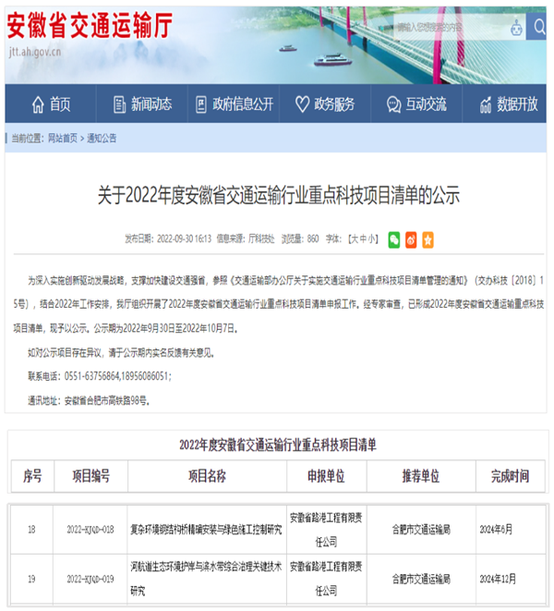Click the 安徽省交通运输厅 site logo title
The height and width of the screenshot is (611, 554).
[x=90, y=25]
